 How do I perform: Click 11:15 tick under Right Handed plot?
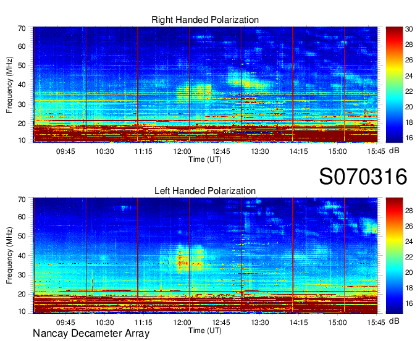143,151
